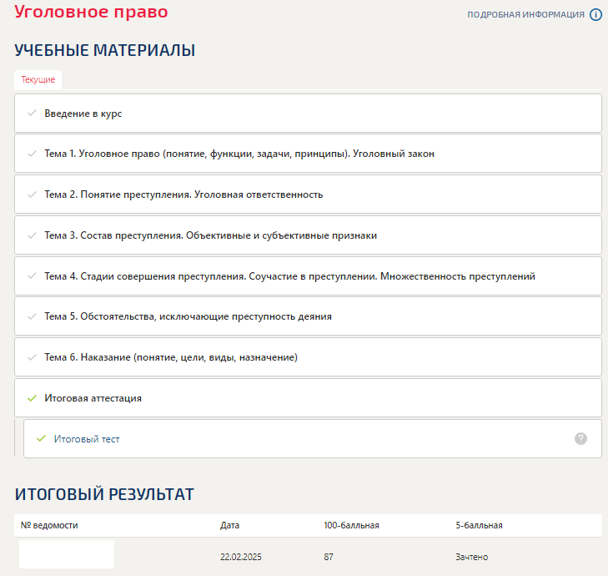Screen dimensions: 608x576
Task: Click grey checkmark of Тема 6
Action: pos(33,357)
